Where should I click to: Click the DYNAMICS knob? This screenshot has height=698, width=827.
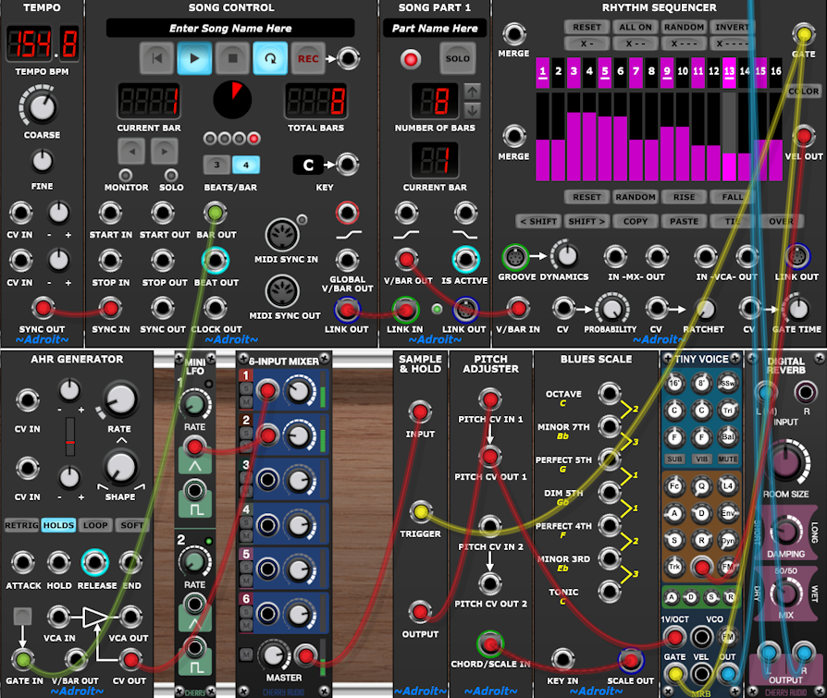coord(567,256)
